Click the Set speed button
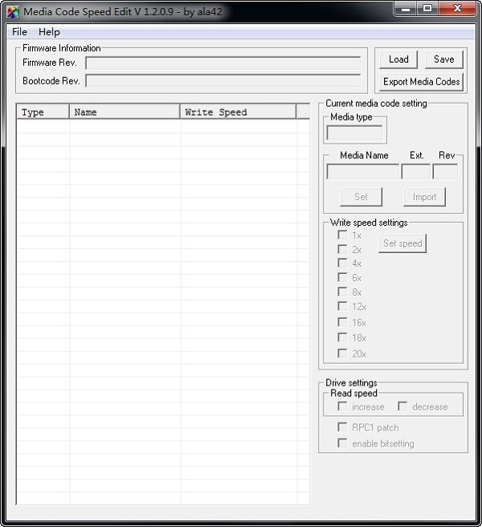The width and height of the screenshot is (482, 527). pos(402,243)
